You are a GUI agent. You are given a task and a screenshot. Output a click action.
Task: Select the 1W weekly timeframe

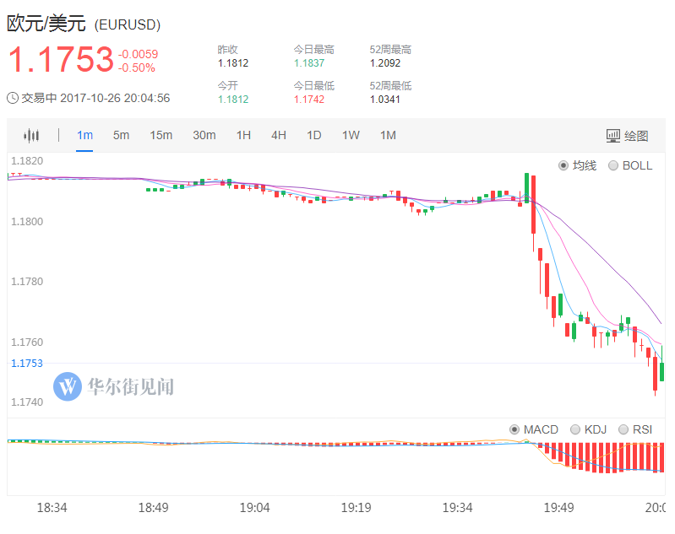tap(351, 136)
